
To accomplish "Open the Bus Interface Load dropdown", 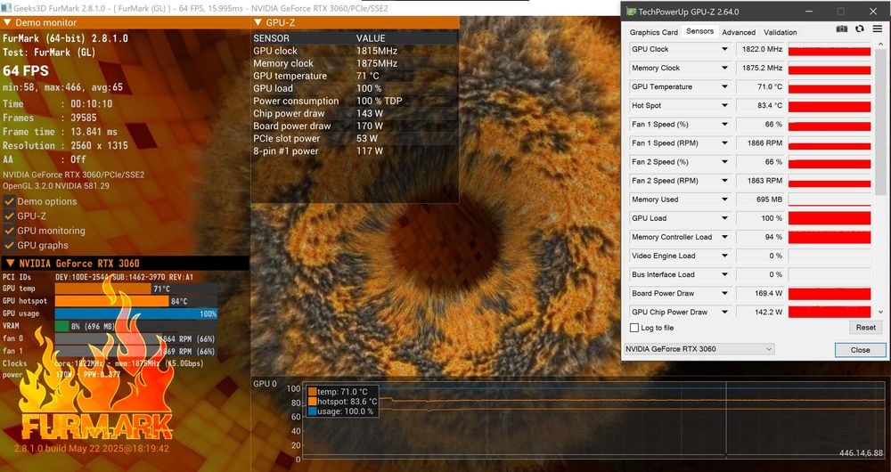I will point(724,274).
